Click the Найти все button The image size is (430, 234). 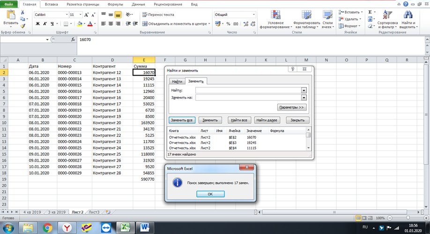239,120
